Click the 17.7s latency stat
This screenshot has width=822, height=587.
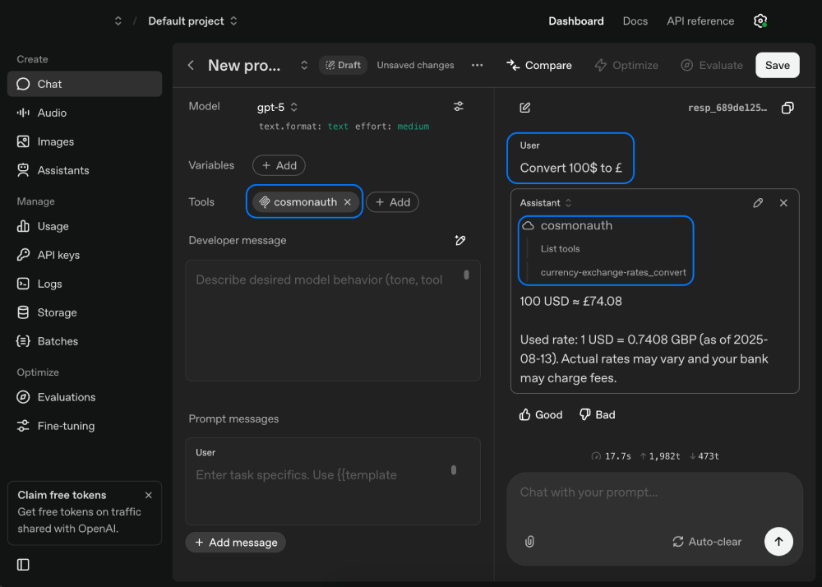click(612, 456)
